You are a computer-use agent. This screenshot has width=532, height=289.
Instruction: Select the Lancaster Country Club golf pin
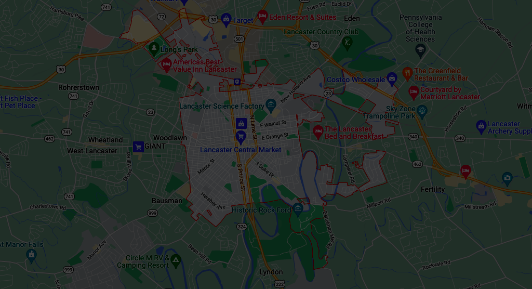pos(347,43)
